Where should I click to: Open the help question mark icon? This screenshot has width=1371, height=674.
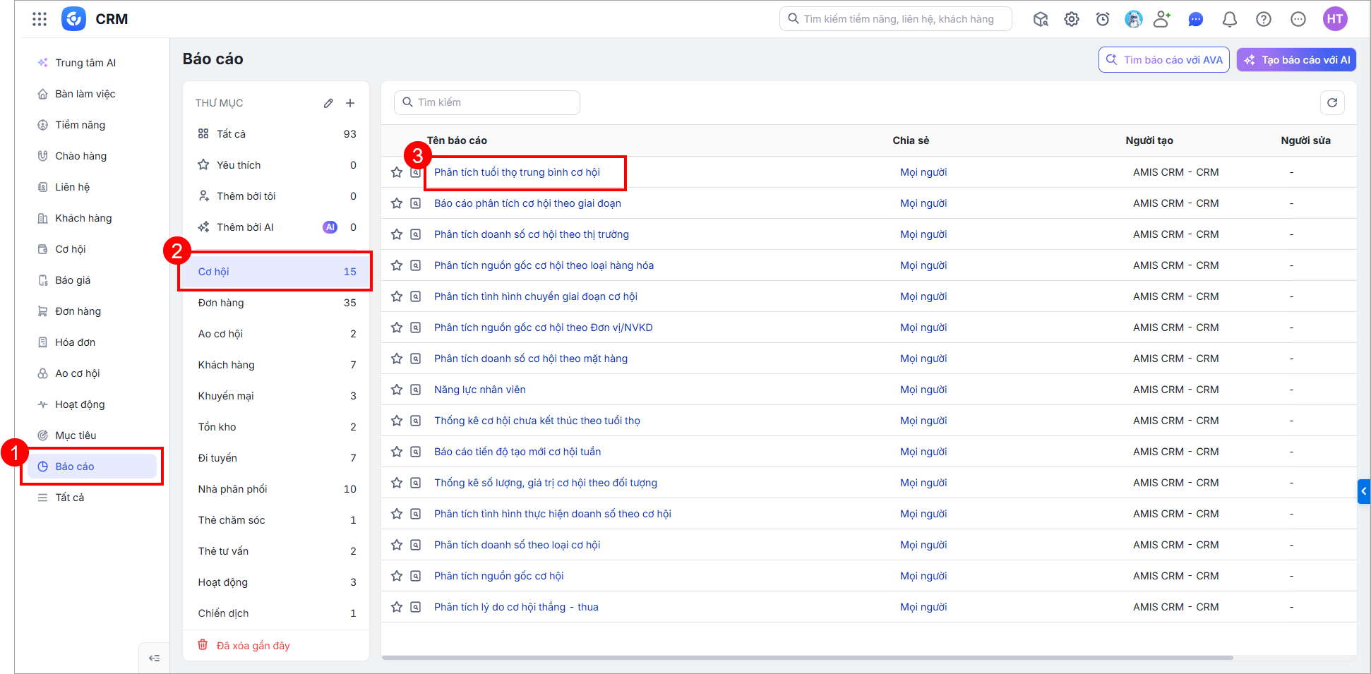(1264, 19)
